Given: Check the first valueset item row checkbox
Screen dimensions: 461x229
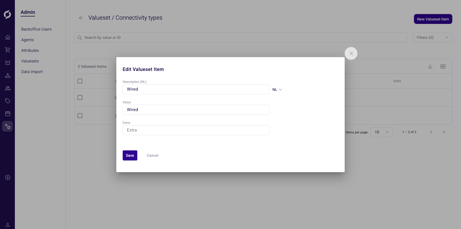Looking at the screenshot, I should pyautogui.click(x=80, y=97).
